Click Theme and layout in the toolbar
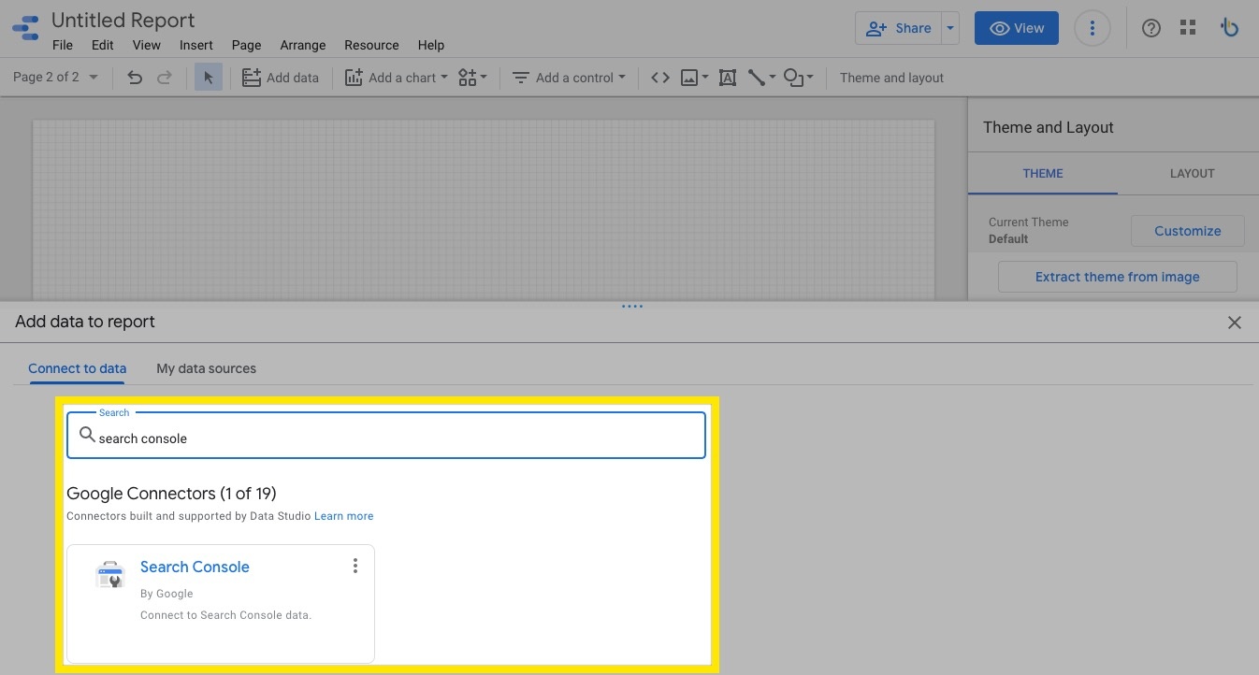Viewport: 1259px width, 675px height. click(891, 78)
